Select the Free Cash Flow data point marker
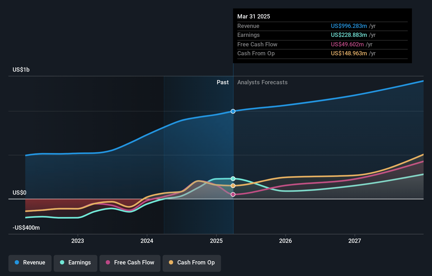This screenshot has height=276, width=432. pyautogui.click(x=233, y=194)
